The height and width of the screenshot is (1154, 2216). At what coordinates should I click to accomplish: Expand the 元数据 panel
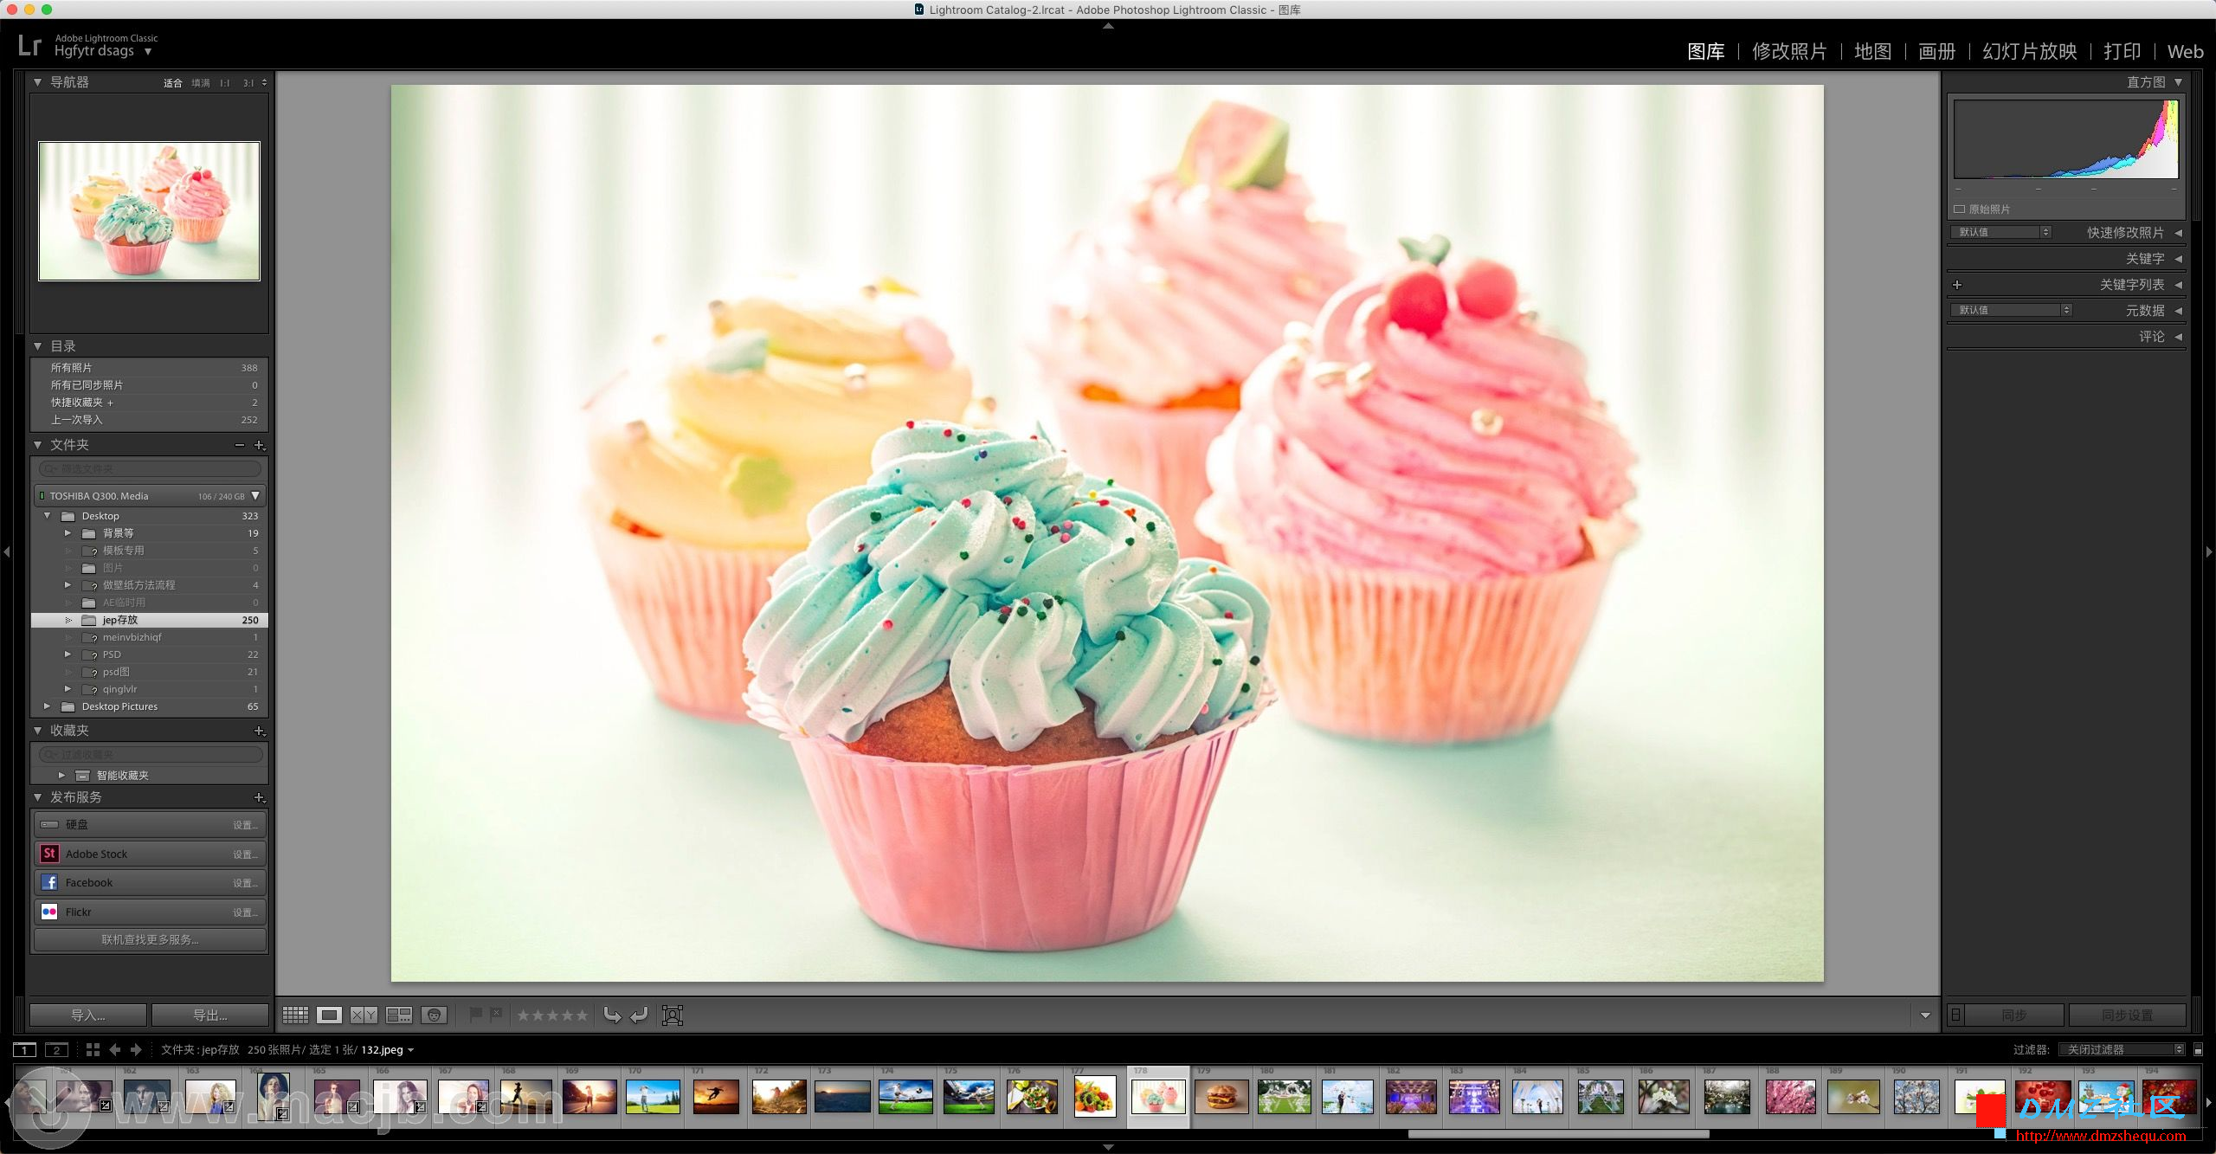click(2178, 310)
